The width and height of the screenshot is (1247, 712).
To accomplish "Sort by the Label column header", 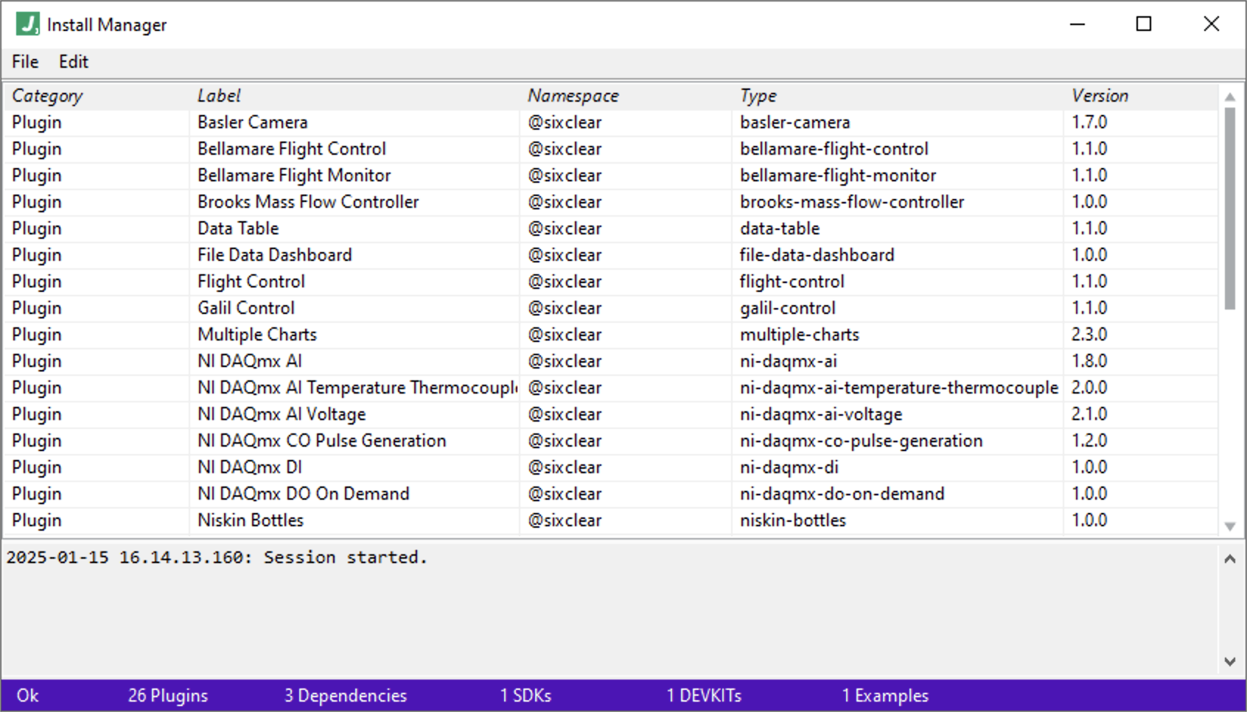I will [219, 96].
